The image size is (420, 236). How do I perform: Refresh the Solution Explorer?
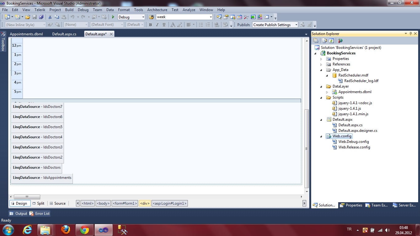point(331,41)
